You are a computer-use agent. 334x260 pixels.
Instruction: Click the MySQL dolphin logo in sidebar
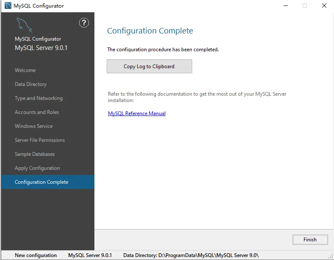tap(24, 25)
